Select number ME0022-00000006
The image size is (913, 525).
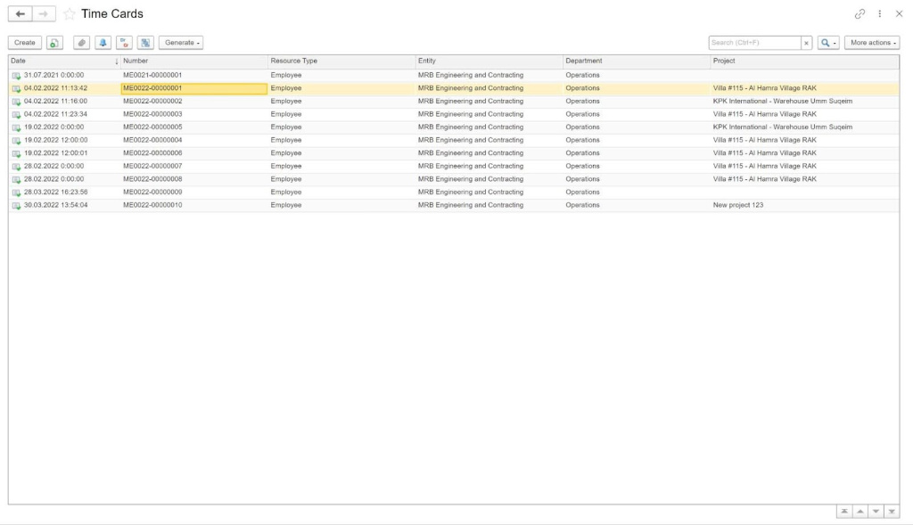click(152, 153)
